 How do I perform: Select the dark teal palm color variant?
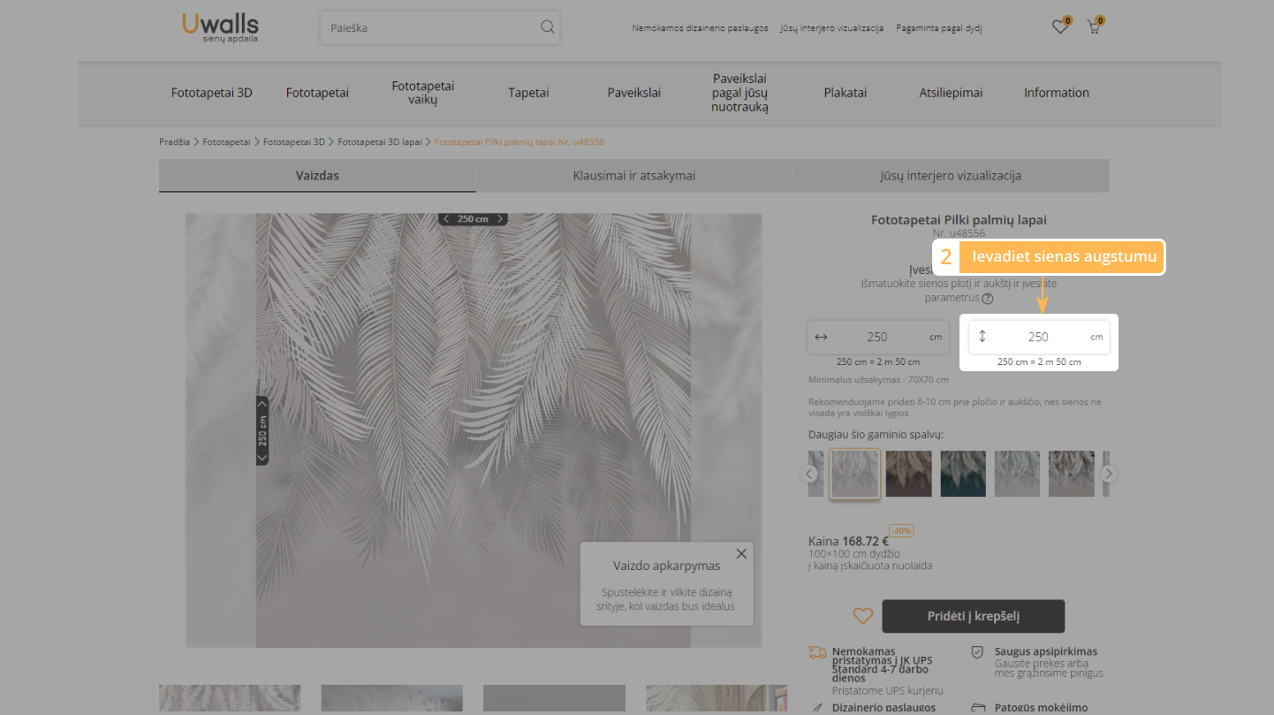click(962, 474)
